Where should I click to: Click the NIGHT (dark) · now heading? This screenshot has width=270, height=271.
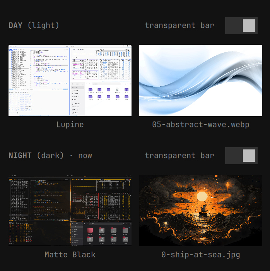(50, 156)
